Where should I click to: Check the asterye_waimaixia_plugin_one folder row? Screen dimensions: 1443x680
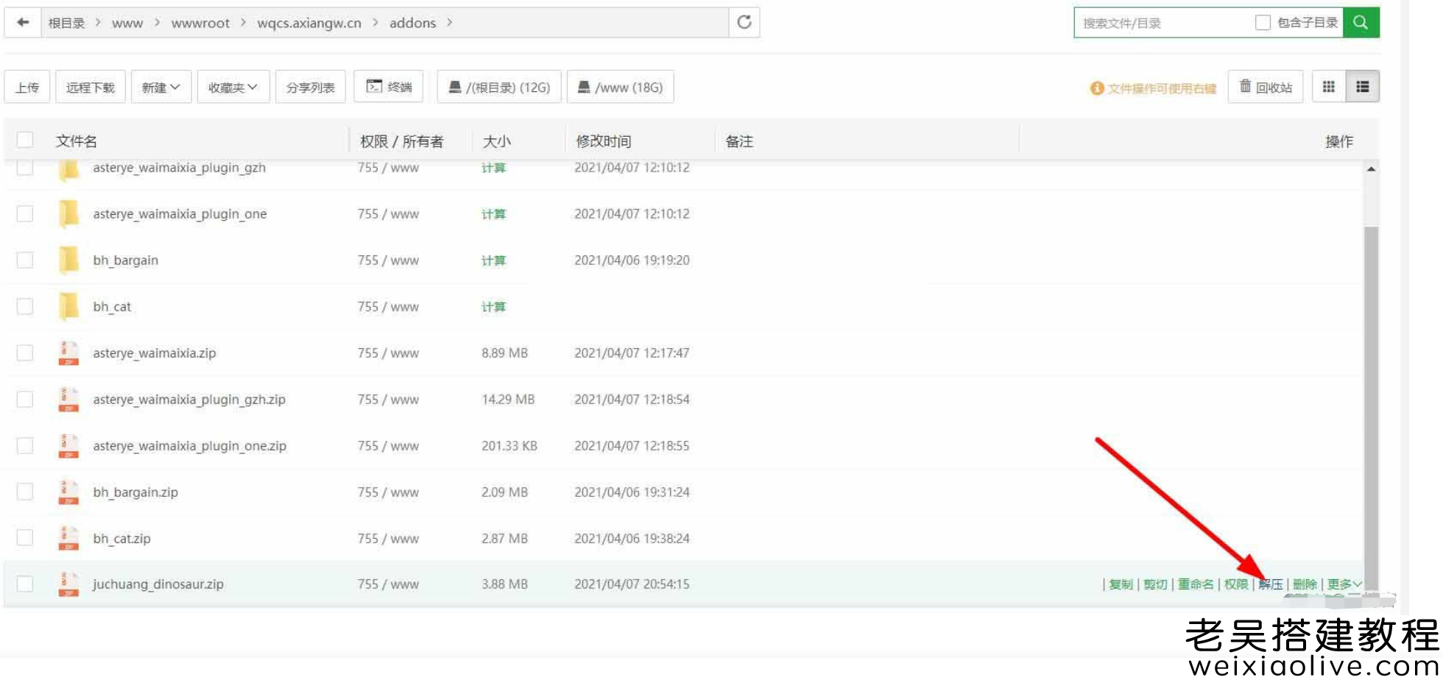coord(25,214)
